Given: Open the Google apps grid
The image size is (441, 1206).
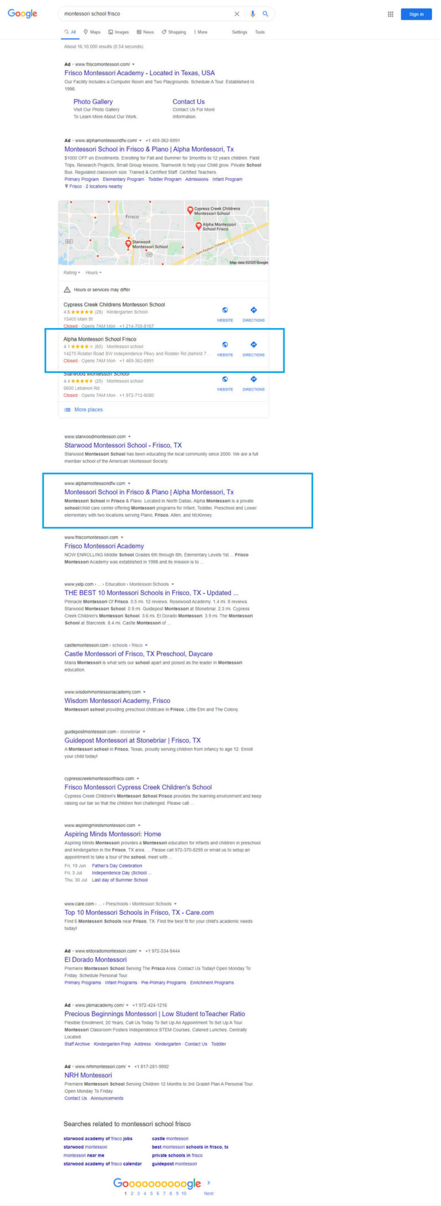Looking at the screenshot, I should pos(390,14).
